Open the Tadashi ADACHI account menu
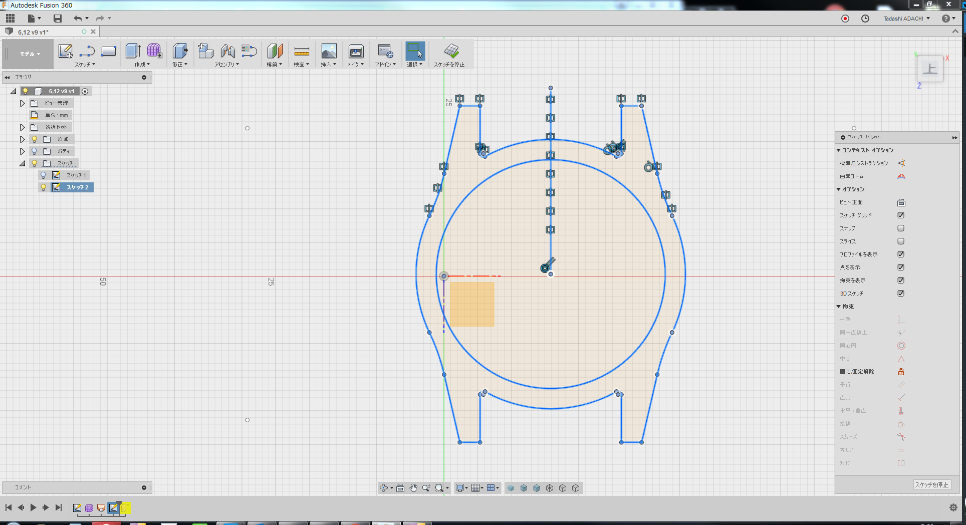966x525 pixels. click(x=906, y=19)
